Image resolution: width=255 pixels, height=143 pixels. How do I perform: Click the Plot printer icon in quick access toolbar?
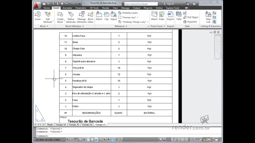pyautogui.click(x=62, y=4)
